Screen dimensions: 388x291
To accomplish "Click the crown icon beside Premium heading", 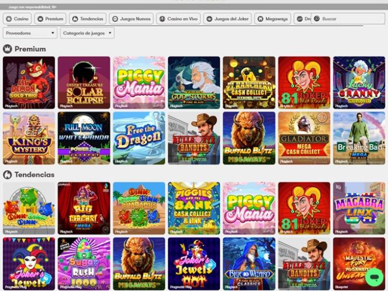I will point(8,49).
